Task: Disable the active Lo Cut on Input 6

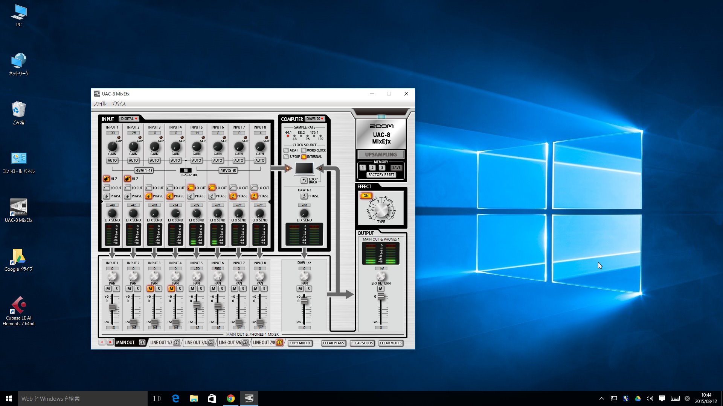Action: pos(212,188)
